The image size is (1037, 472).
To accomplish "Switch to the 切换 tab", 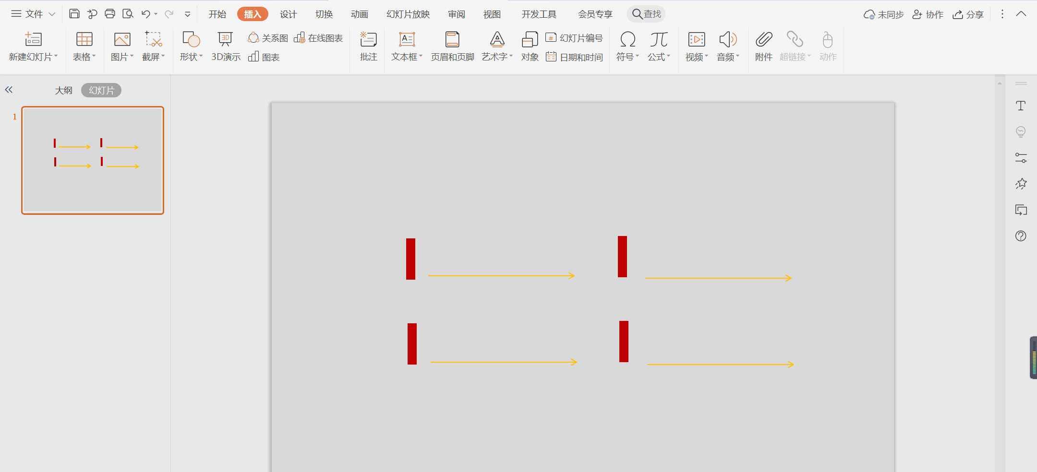I will point(324,14).
